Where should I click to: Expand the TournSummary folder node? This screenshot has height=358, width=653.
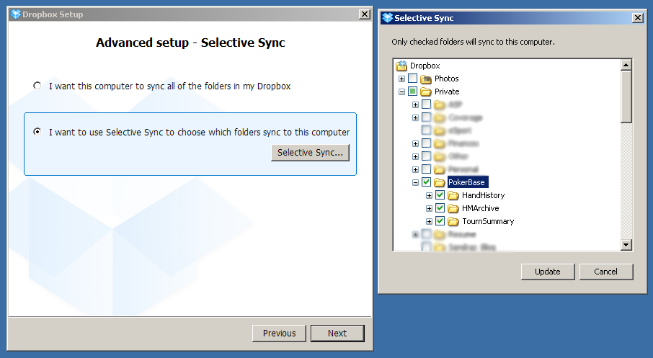point(429,221)
